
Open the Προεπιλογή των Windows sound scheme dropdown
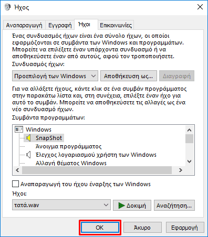tap(55, 76)
